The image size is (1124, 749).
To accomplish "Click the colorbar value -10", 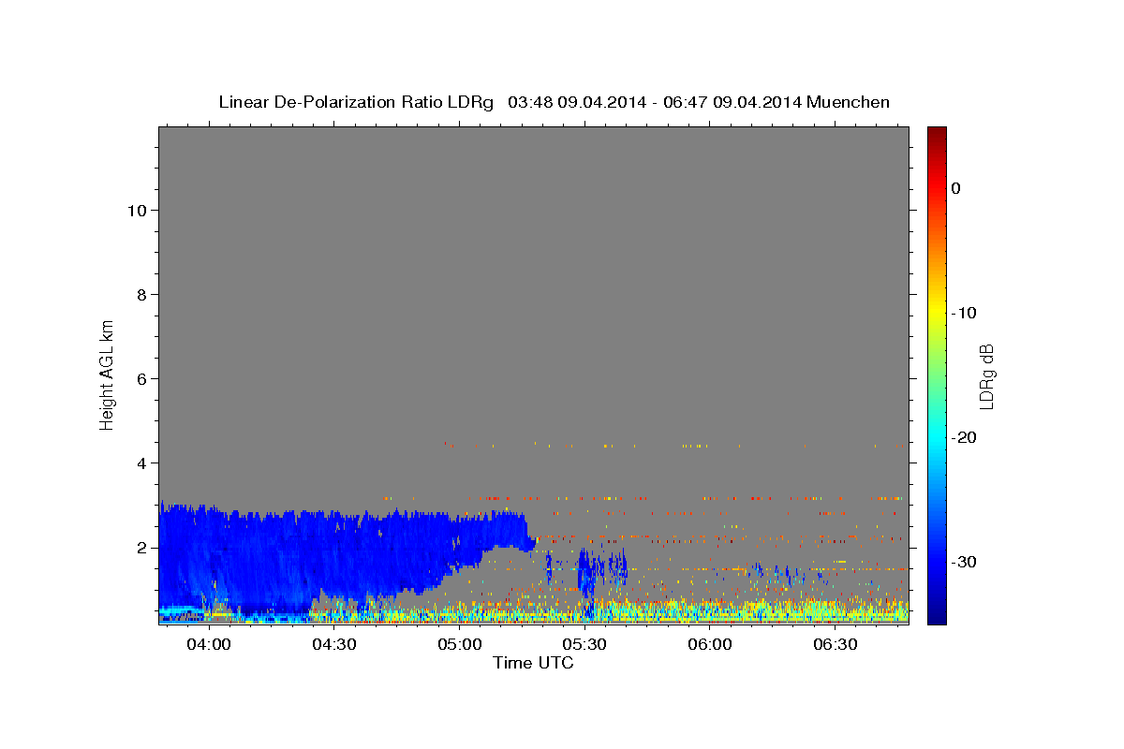I will tap(964, 313).
